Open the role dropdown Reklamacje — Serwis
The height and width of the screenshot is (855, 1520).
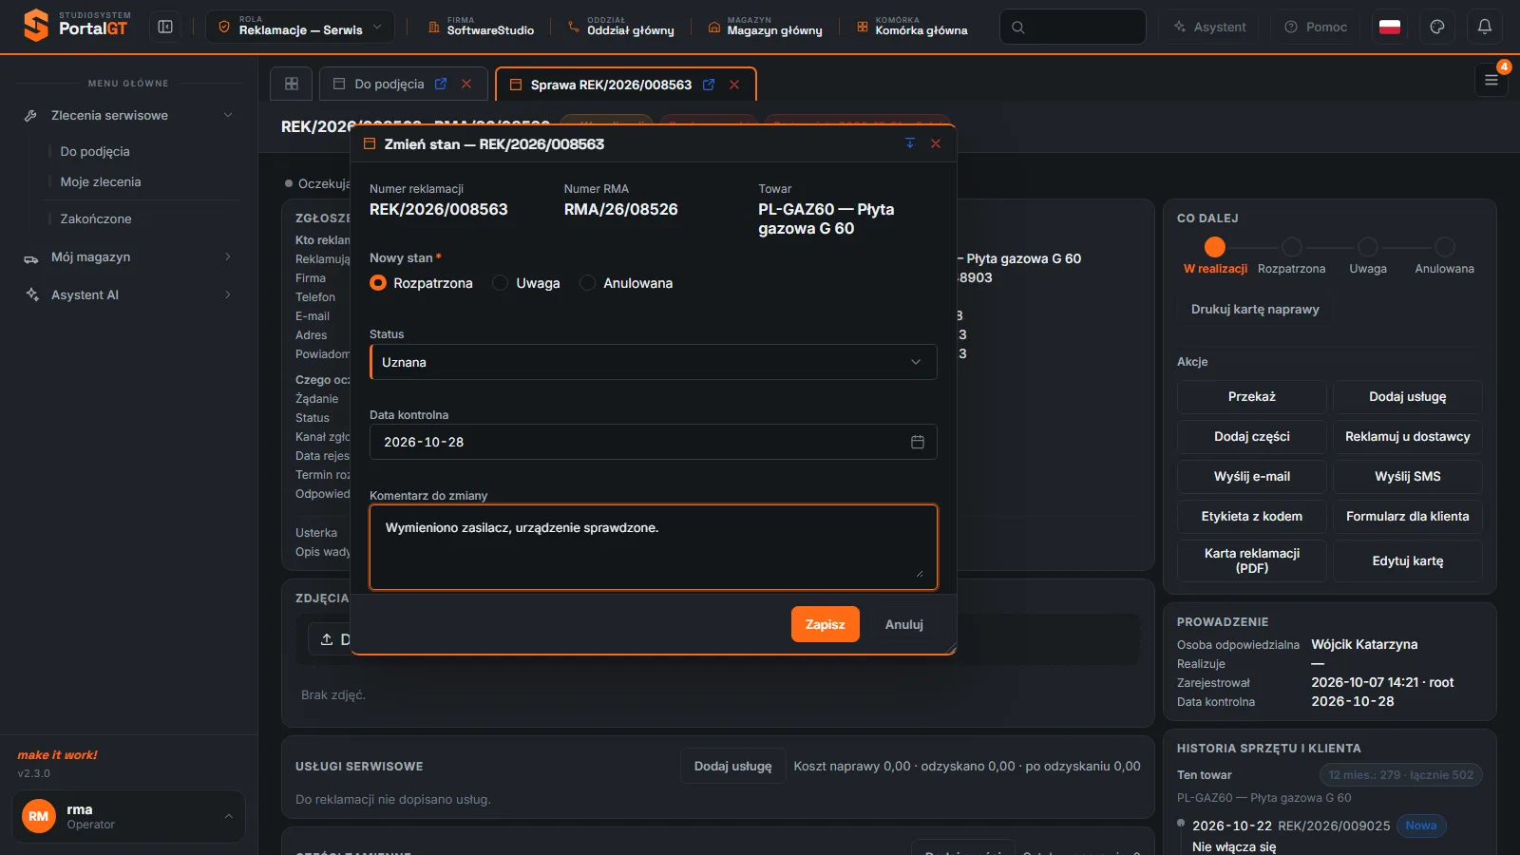coord(299,27)
